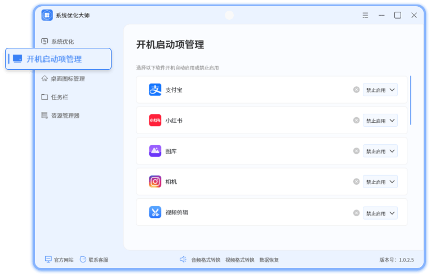Select 开机启动项管理 sidebar item
Image resolution: width=431 pixels, height=276 pixels.
coord(58,59)
